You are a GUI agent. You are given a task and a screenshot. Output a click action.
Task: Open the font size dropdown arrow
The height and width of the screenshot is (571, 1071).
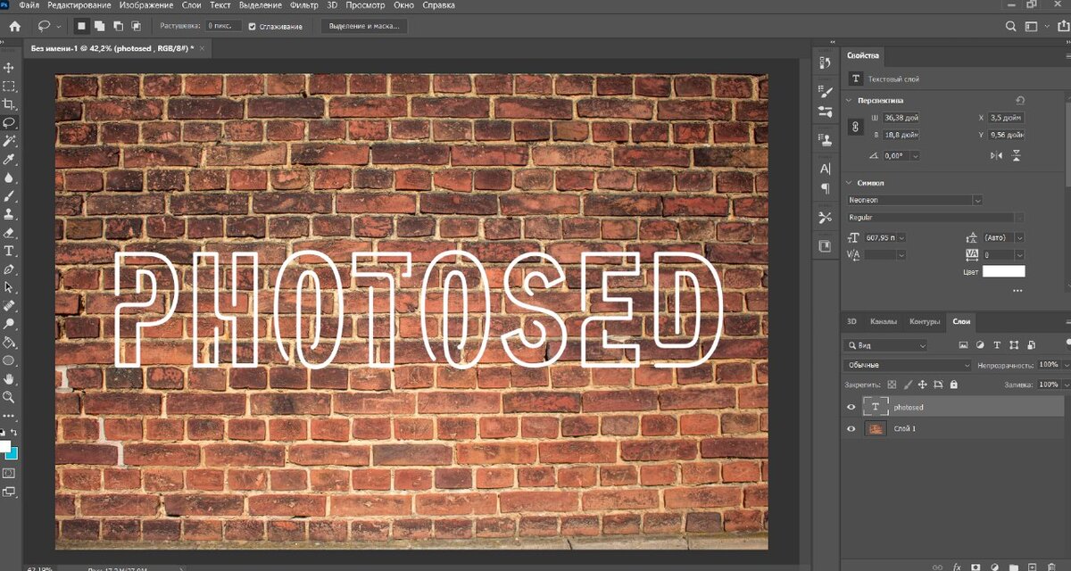tap(902, 238)
